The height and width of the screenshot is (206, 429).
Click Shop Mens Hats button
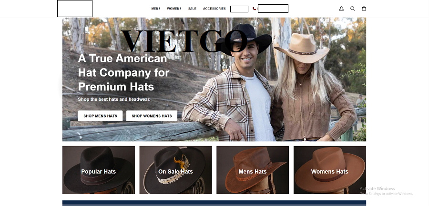100,116
